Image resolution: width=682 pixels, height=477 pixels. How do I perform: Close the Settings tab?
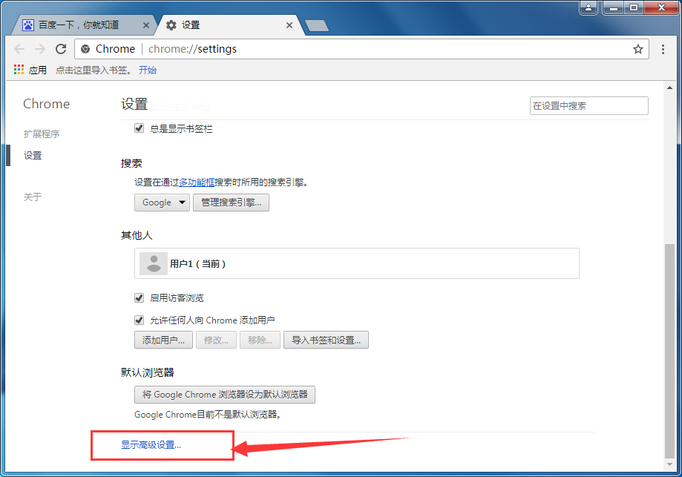pos(289,25)
